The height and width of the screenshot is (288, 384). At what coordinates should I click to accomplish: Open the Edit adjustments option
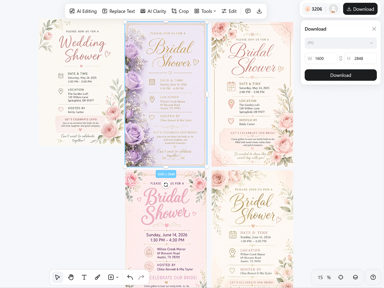(x=229, y=11)
